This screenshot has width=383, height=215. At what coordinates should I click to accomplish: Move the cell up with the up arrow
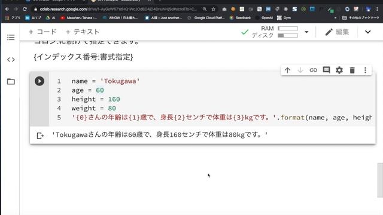287,70
